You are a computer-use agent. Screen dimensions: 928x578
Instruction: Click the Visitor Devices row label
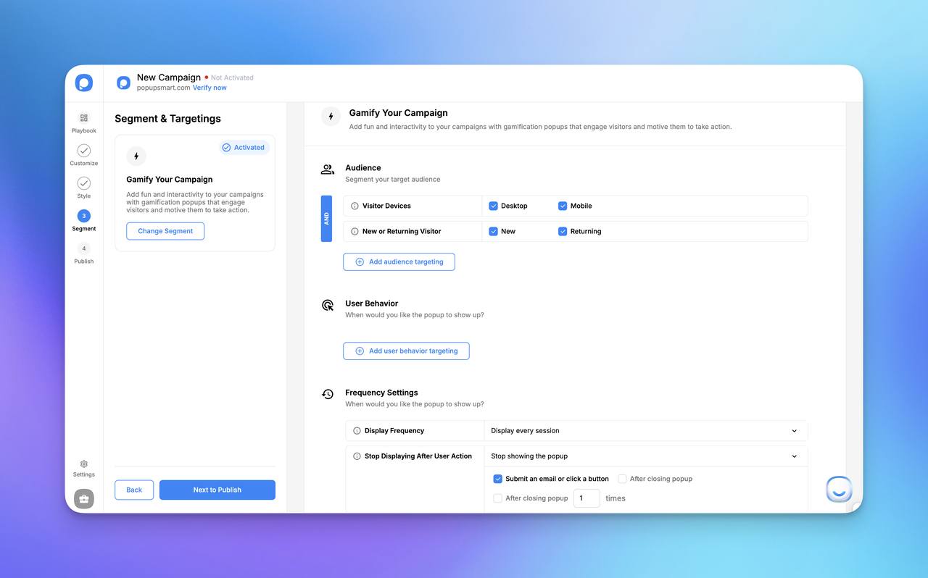(386, 206)
